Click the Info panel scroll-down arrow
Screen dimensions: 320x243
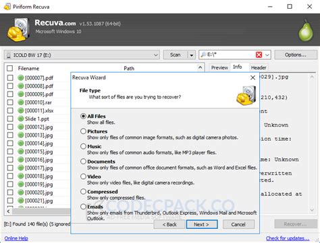[x=312, y=210]
